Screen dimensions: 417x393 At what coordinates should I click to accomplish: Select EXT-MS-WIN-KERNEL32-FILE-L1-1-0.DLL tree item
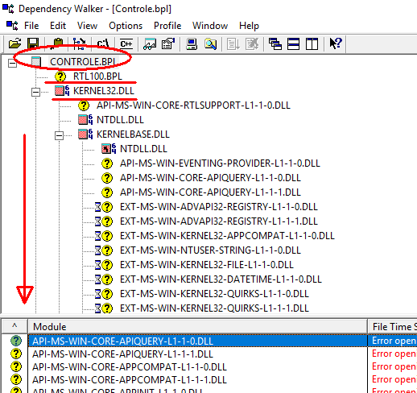coord(207,265)
